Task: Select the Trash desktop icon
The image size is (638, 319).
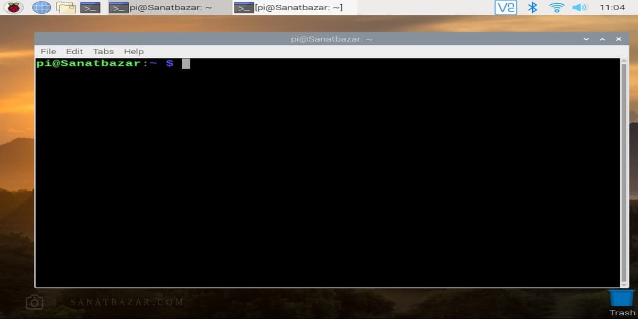Action: [622, 303]
